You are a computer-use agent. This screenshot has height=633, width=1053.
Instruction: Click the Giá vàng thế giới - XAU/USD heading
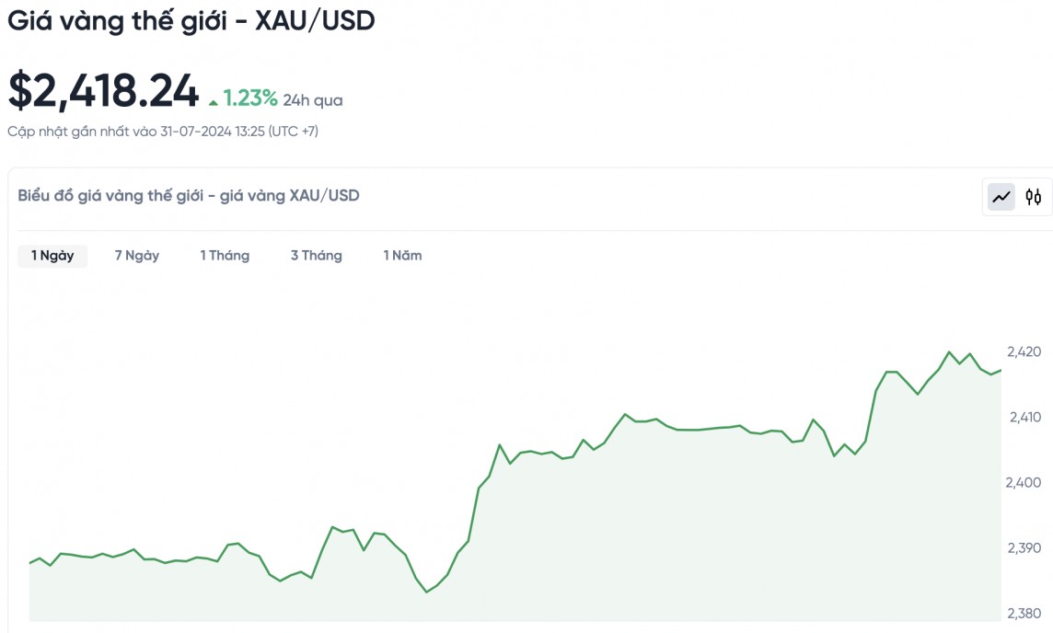pyautogui.click(x=191, y=21)
